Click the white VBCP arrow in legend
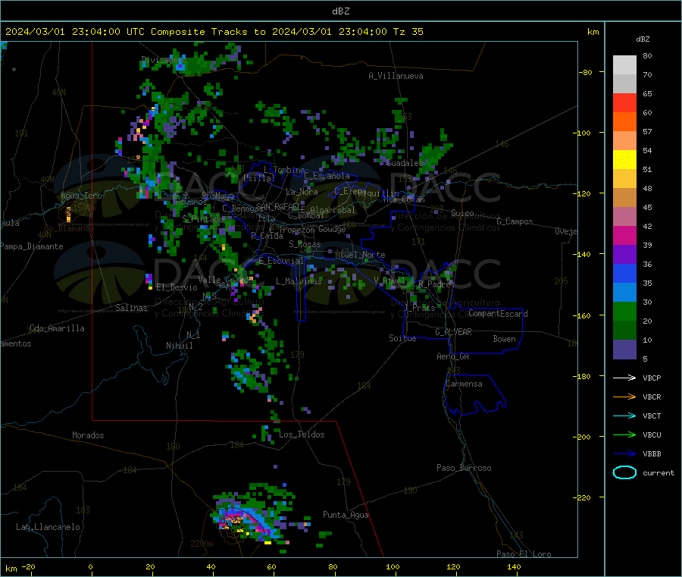 [624, 378]
